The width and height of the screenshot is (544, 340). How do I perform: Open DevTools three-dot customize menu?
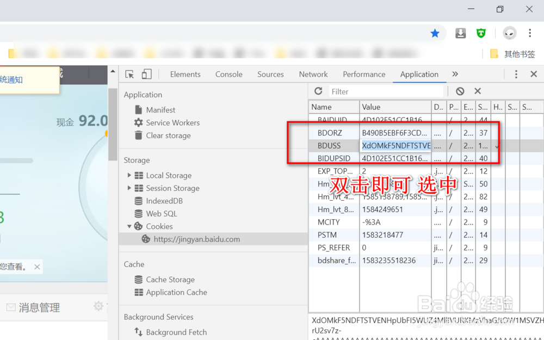[516, 74]
